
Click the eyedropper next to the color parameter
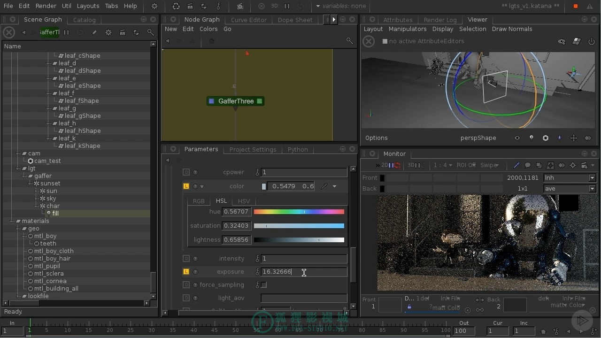324,186
